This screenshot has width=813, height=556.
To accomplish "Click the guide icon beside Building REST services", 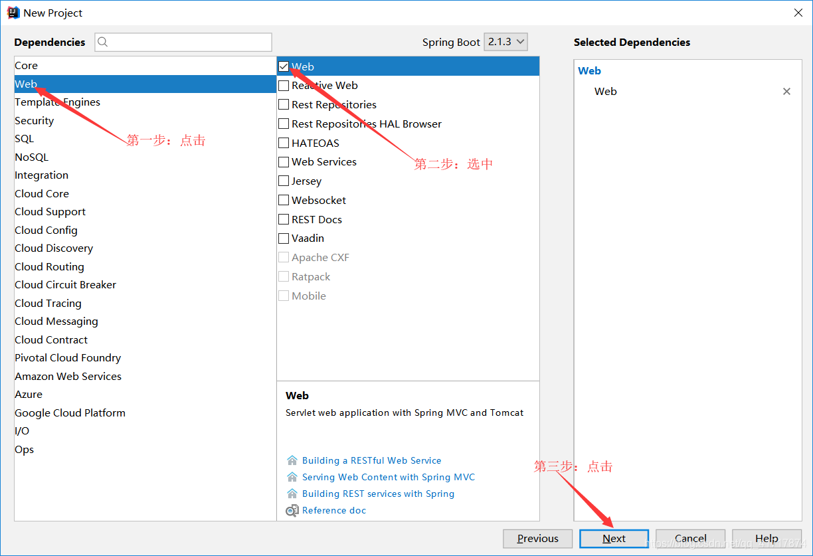I will pyautogui.click(x=292, y=494).
